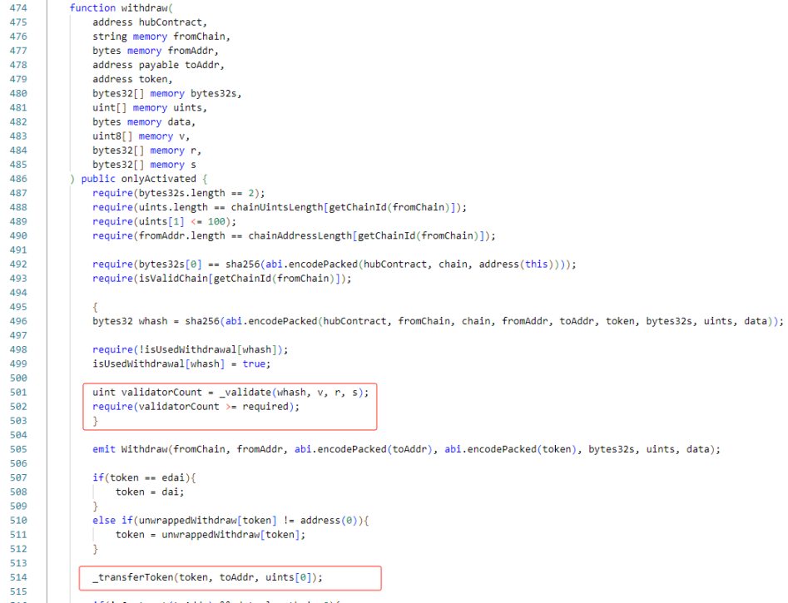788x603 pixels.
Task: Click the highlighted _transferToken call
Action: point(206,577)
